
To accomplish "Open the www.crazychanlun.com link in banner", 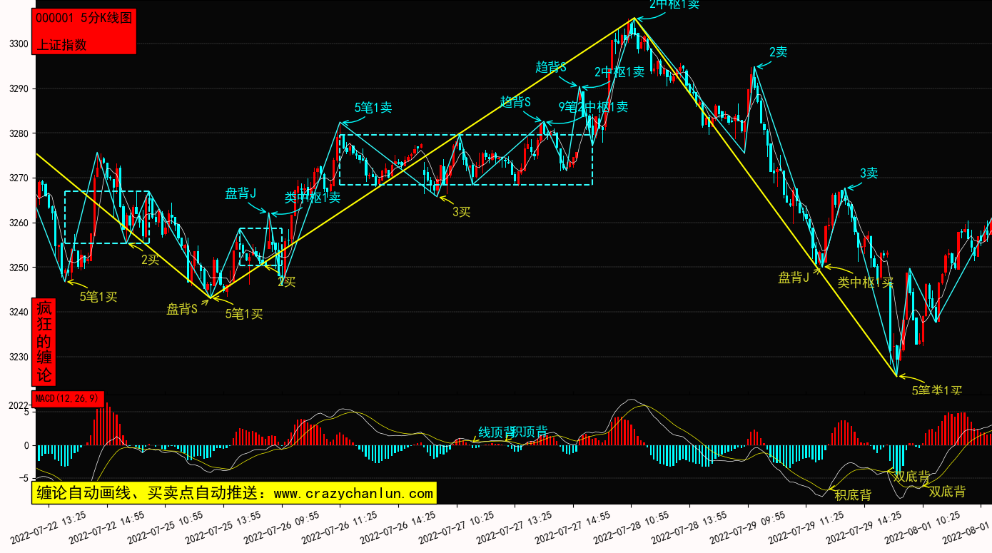I will (x=353, y=493).
